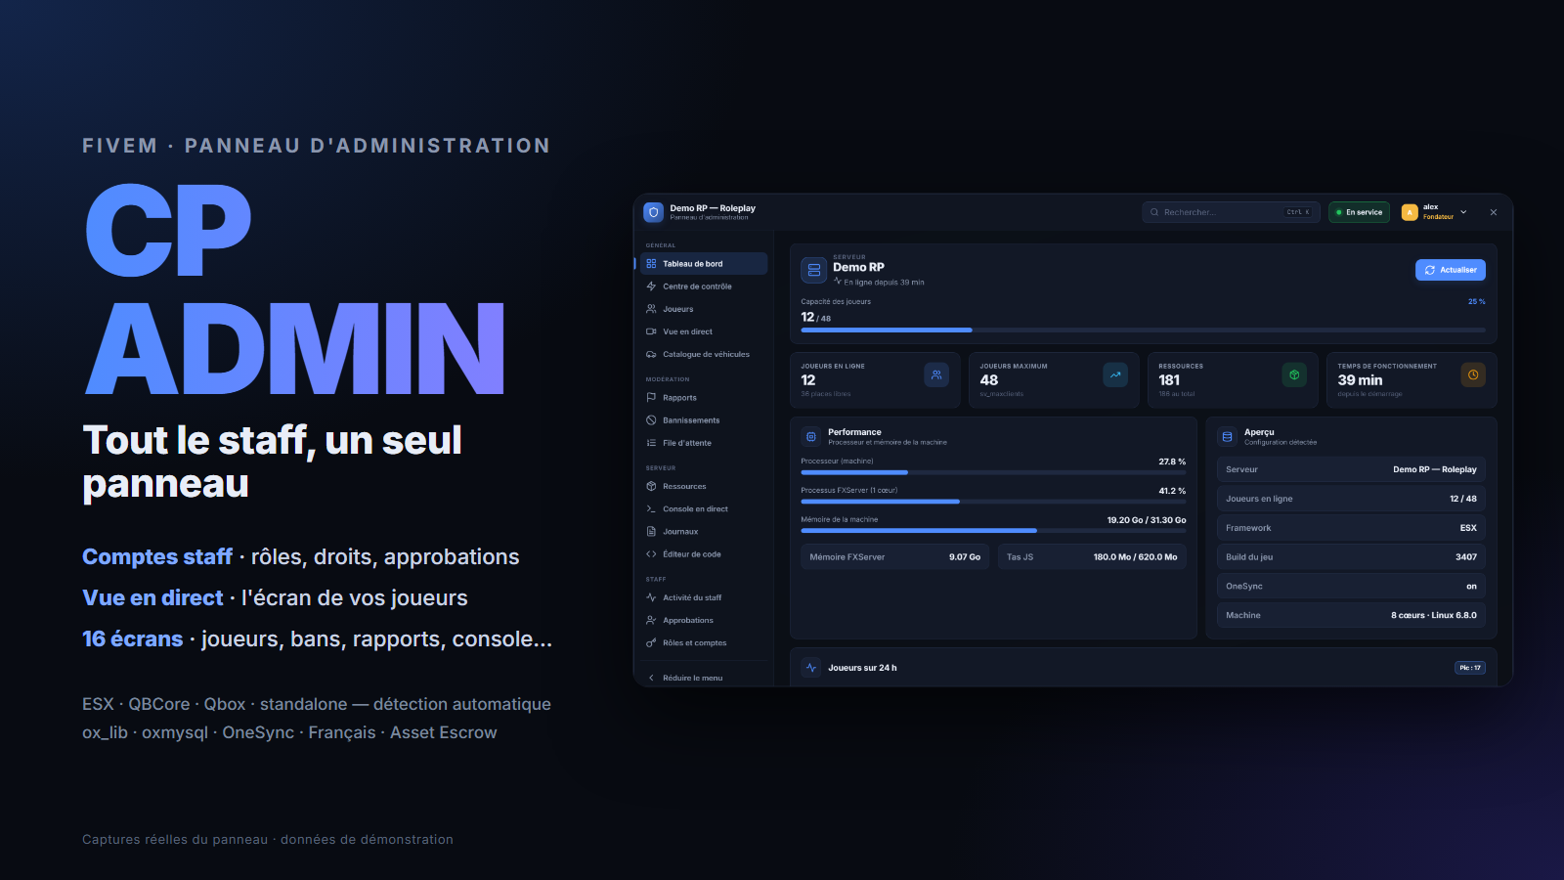The height and width of the screenshot is (880, 1564).
Task: Click the terminal icon for Console en direct
Action: pyautogui.click(x=651, y=509)
